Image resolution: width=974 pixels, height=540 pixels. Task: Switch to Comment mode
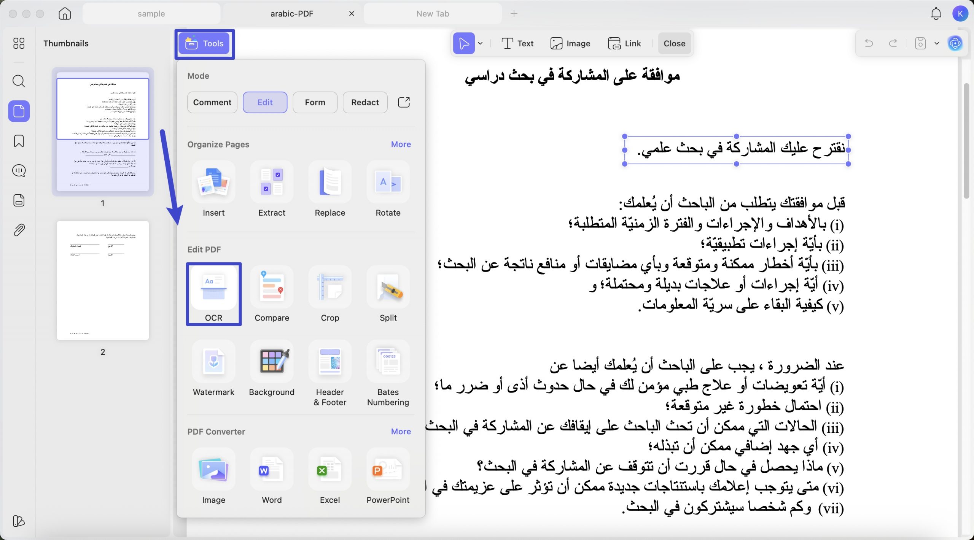[212, 102]
